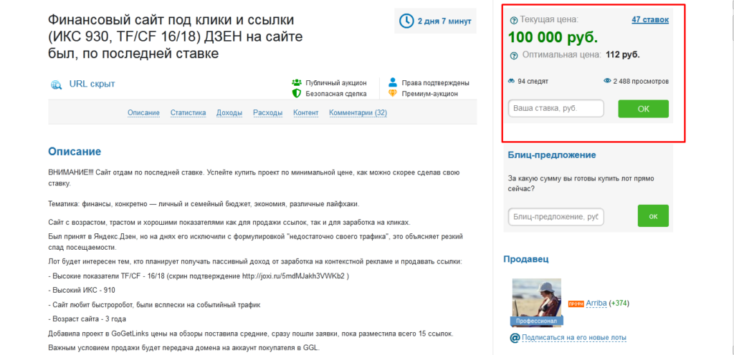Click the eye icon beside 2 488 просмотров
734x355 pixels.
click(607, 82)
